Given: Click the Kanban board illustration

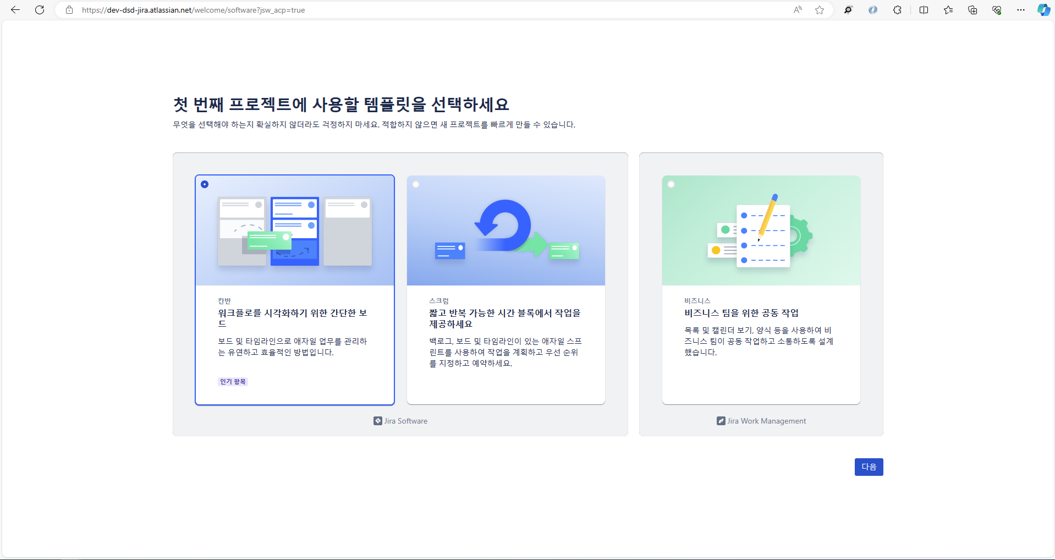Looking at the screenshot, I should pyautogui.click(x=295, y=231).
